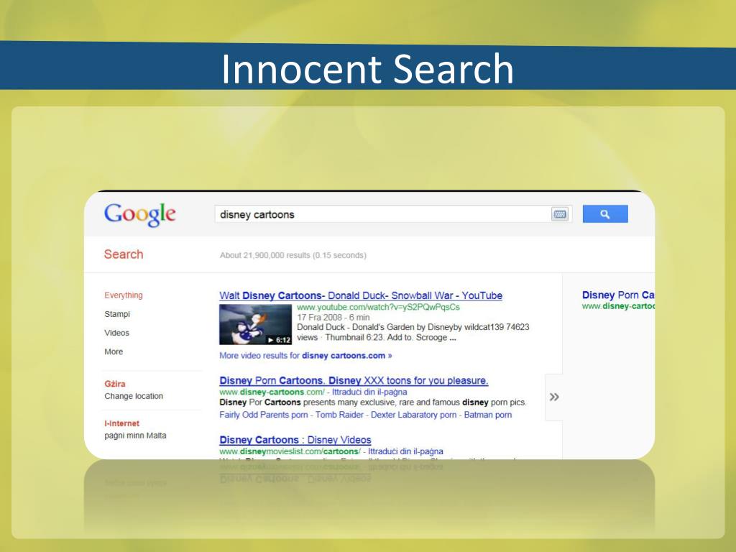Select the Stampi filter
The image size is (736, 552).
click(x=117, y=314)
